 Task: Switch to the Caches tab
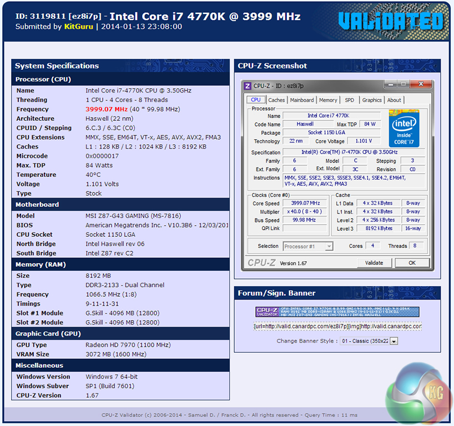tap(276, 100)
